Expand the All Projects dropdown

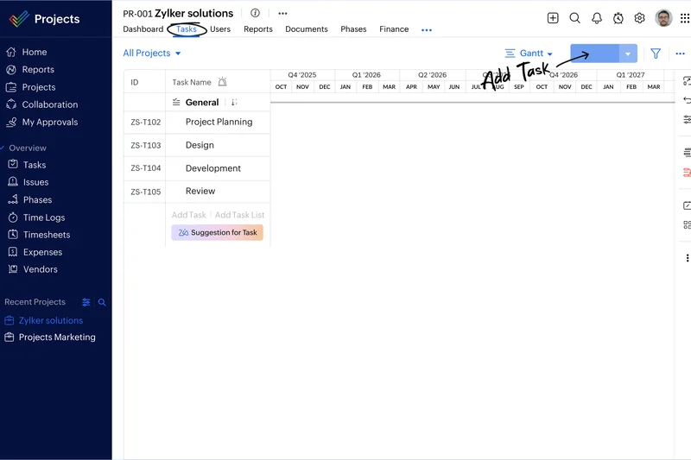(152, 54)
